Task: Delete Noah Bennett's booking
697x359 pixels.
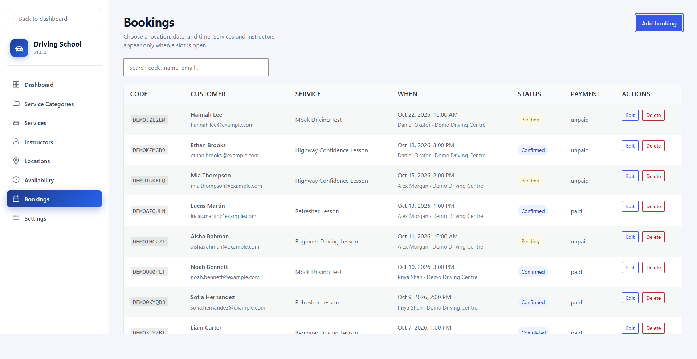Action: 653,267
